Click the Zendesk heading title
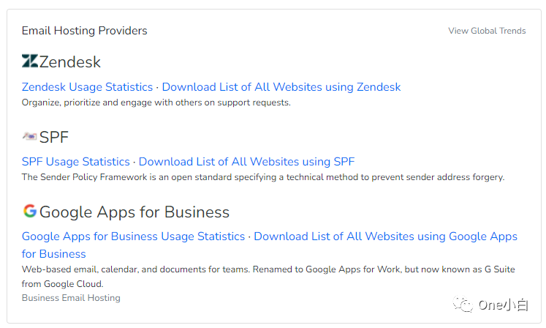This screenshot has height=328, width=546. [x=70, y=61]
